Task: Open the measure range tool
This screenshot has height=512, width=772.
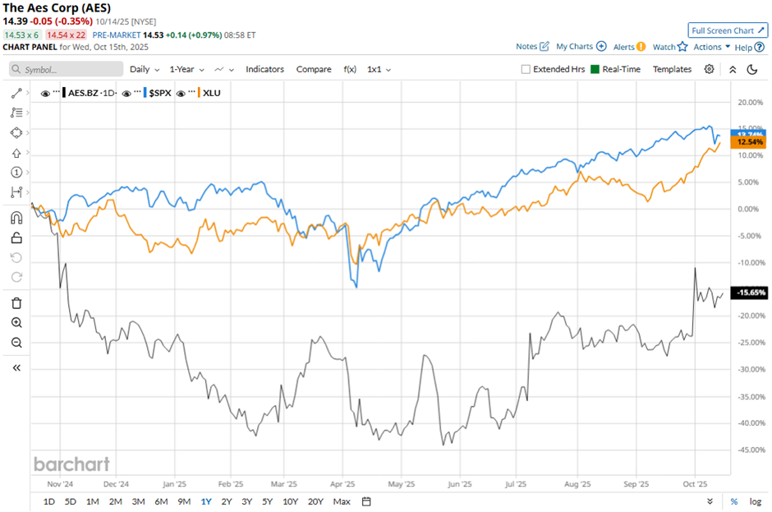Action: coord(16,192)
